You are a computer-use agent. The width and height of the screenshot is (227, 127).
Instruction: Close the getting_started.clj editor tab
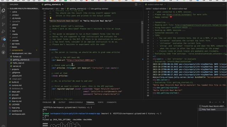click(x=63, y=5)
